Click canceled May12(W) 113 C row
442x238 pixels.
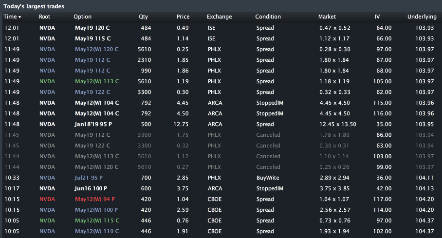221,157
